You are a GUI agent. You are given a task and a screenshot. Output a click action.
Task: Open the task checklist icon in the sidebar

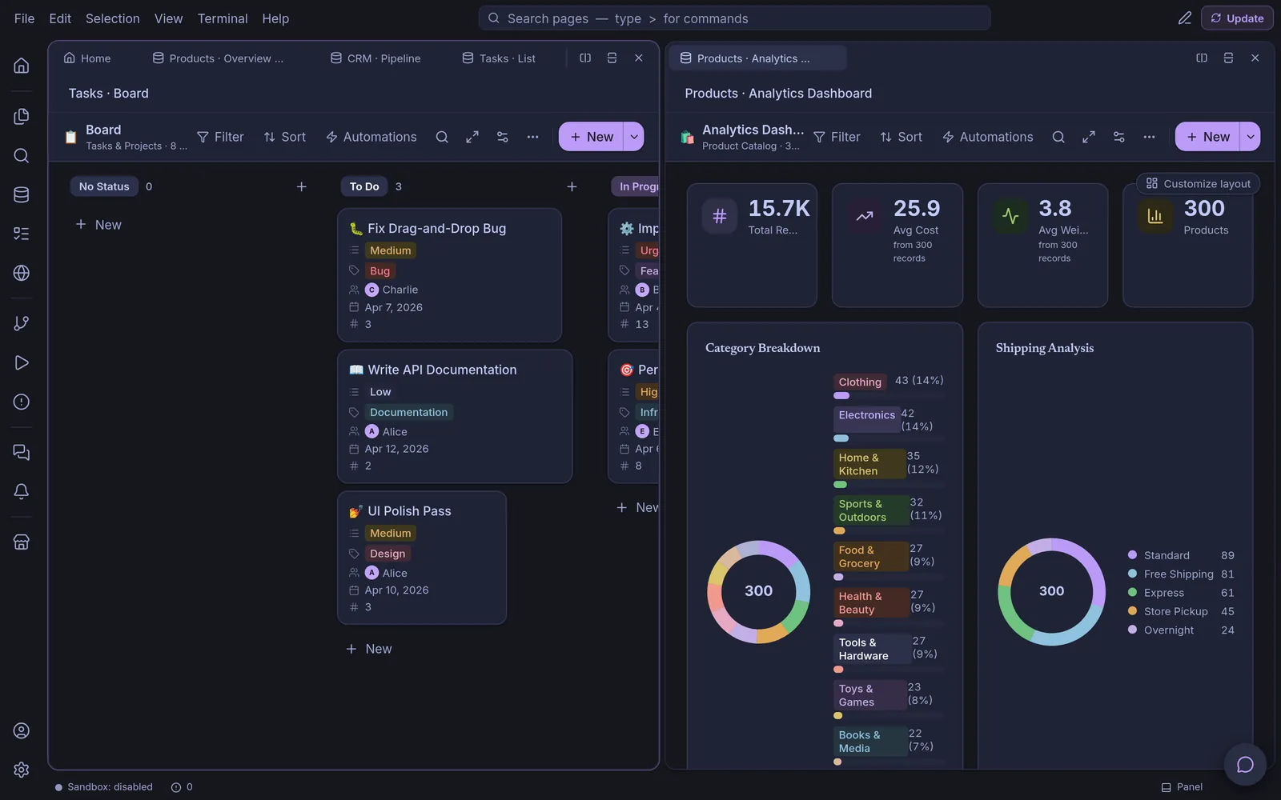tap(22, 234)
